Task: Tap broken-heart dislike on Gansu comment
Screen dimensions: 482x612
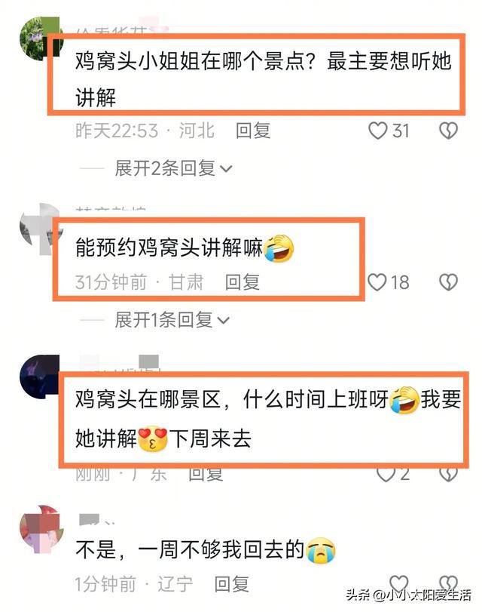Action: click(448, 281)
